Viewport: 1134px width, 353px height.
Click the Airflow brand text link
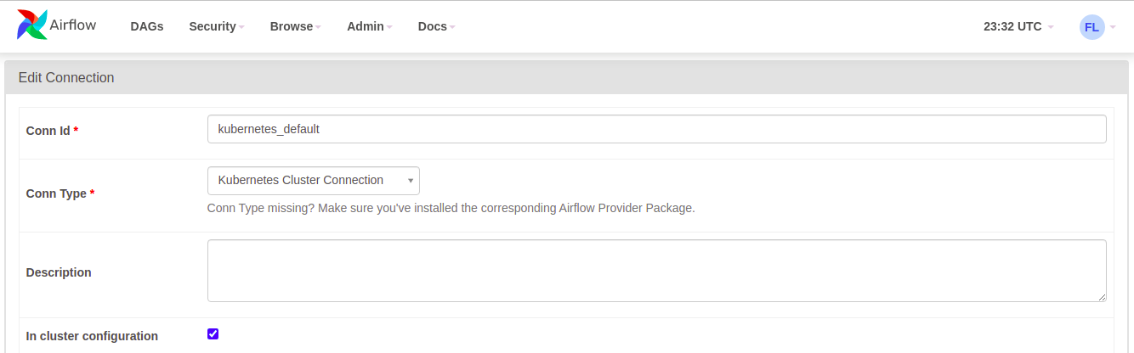(73, 25)
